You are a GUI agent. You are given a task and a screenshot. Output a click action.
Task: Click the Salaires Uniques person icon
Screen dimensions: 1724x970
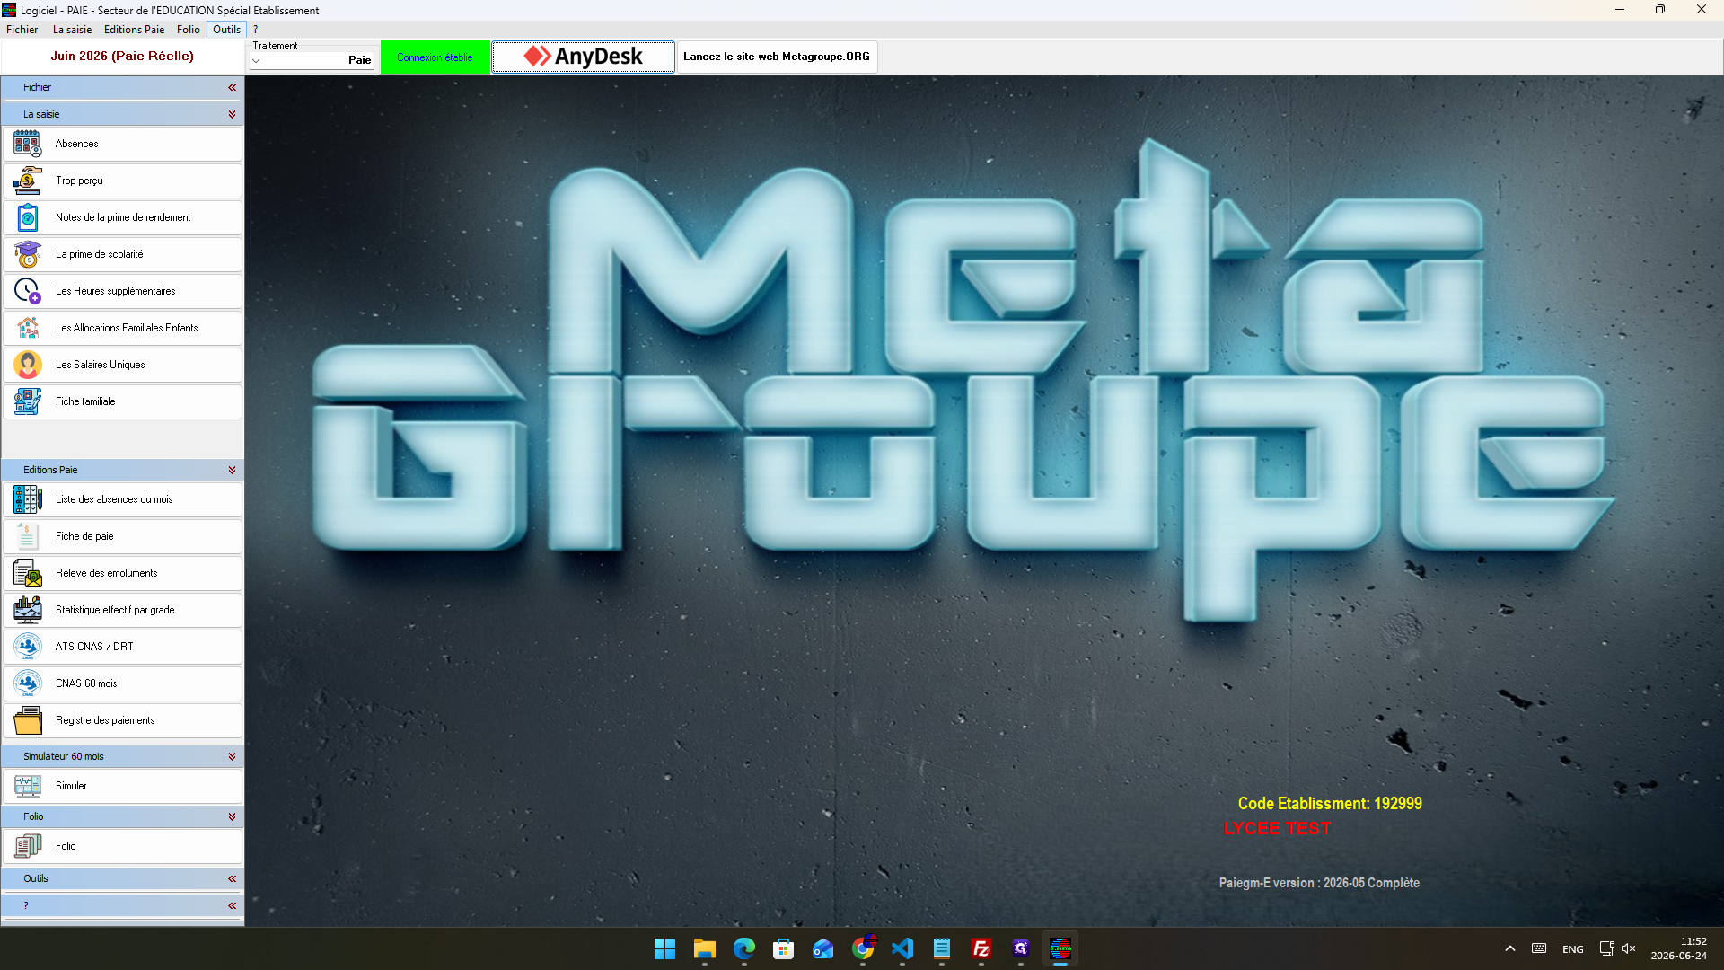pos(28,365)
